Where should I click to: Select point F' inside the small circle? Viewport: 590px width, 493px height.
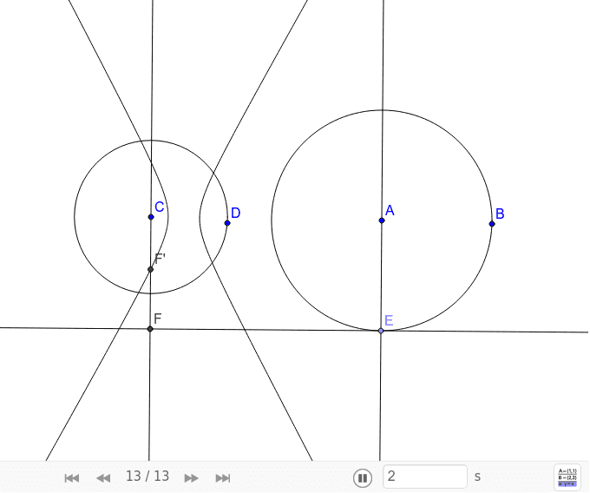tap(150, 269)
